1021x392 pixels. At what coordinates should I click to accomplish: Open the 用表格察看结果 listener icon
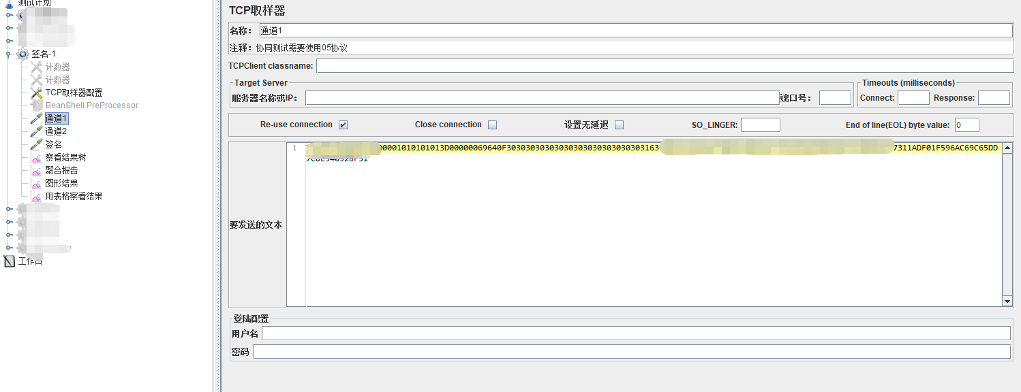click(x=37, y=196)
